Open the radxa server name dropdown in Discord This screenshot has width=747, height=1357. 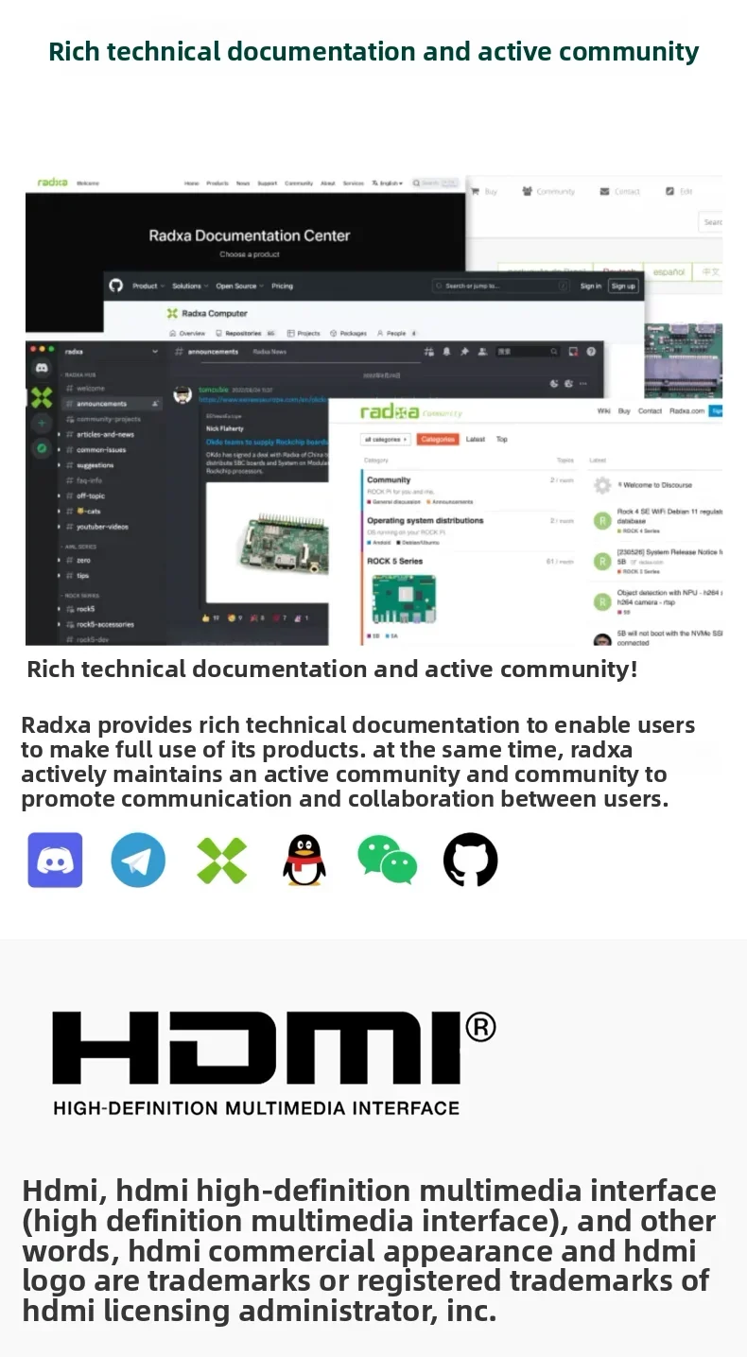pos(112,351)
